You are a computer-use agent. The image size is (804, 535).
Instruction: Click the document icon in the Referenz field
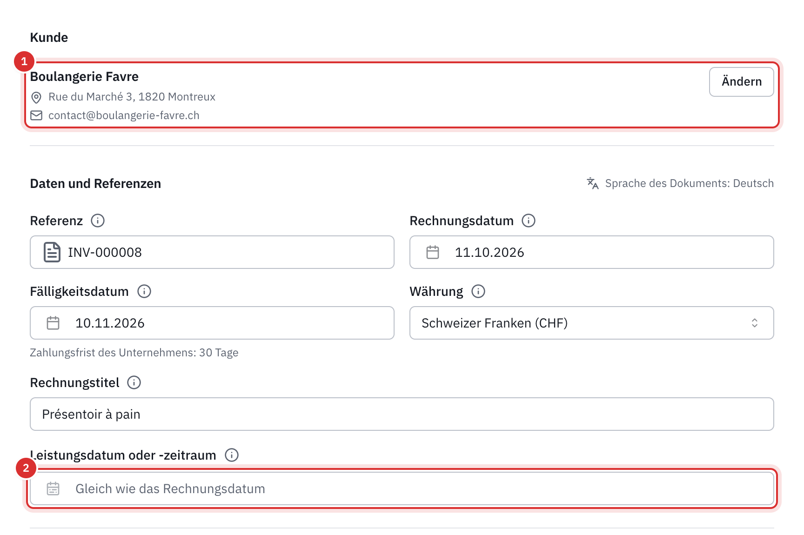click(x=52, y=252)
